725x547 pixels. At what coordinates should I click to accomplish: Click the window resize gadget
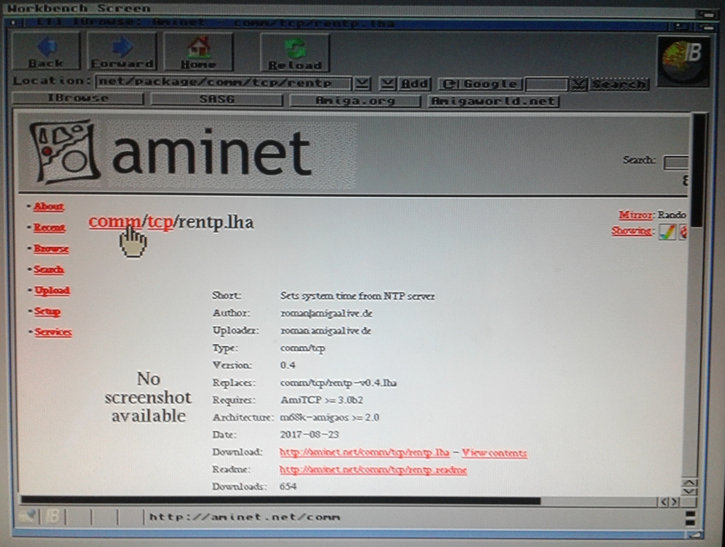694,534
